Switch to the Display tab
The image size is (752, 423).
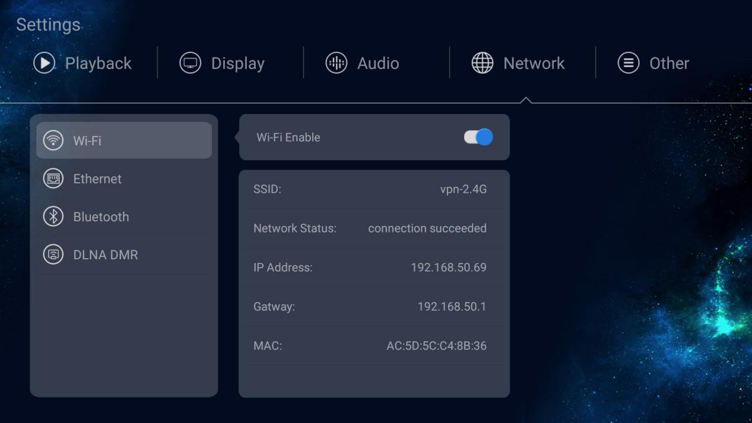pos(237,63)
